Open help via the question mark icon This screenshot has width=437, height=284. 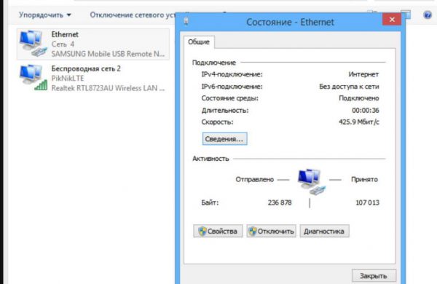(428, 15)
